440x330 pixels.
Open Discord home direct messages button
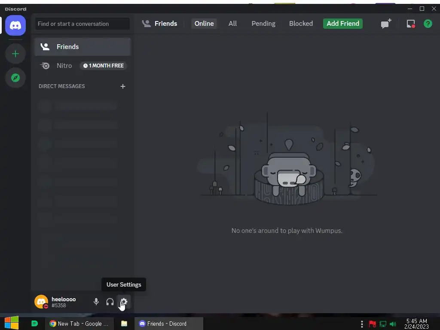point(15,25)
